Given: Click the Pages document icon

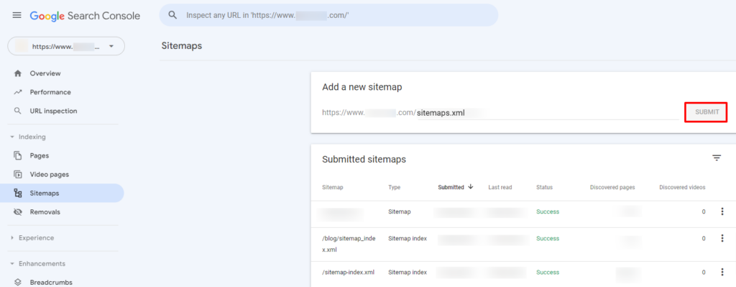Looking at the screenshot, I should pos(18,155).
